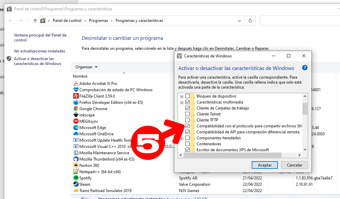This screenshot has width=340, height=199.
Task: Enable the Cliente Telnet checkbox
Action: 187,114
